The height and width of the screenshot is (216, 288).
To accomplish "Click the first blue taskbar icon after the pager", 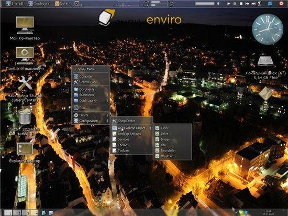I will click(44, 213).
